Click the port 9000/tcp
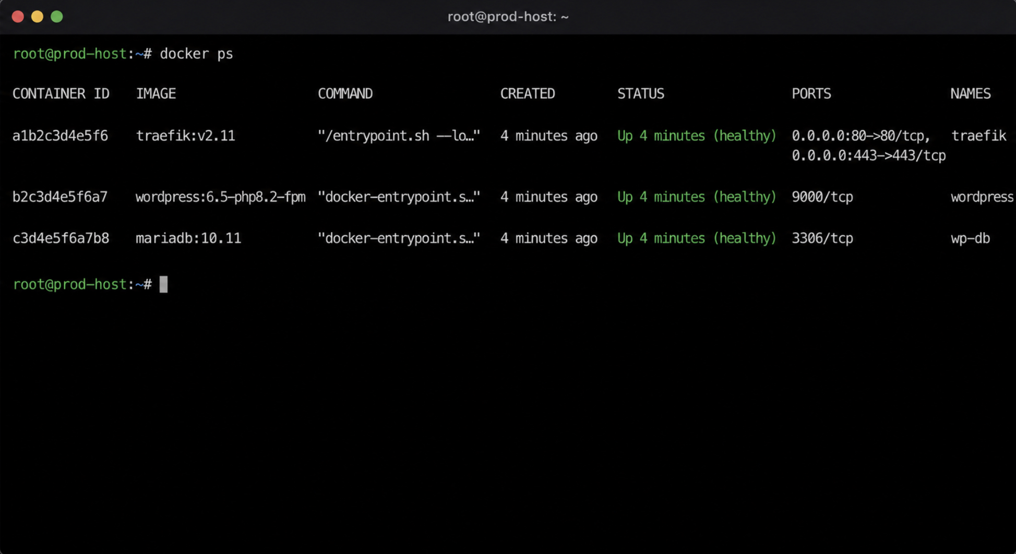Image resolution: width=1016 pixels, height=554 pixels. (x=822, y=197)
